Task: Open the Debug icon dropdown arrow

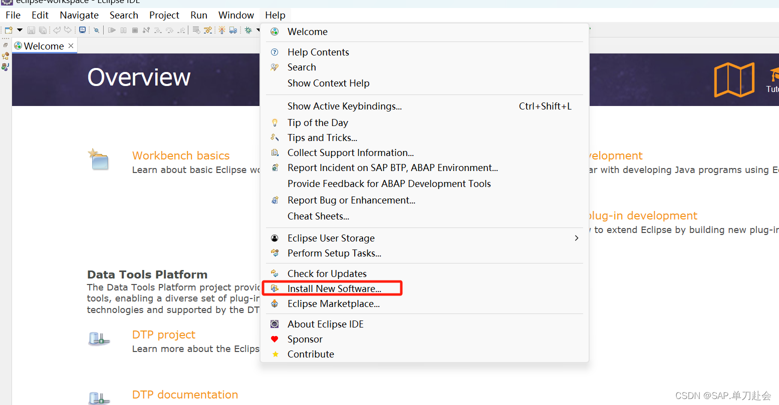Action: pyautogui.click(x=258, y=30)
